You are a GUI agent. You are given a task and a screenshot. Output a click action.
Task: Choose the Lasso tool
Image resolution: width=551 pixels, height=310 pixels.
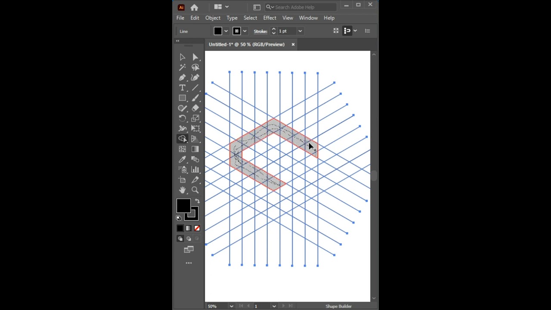click(x=195, y=67)
